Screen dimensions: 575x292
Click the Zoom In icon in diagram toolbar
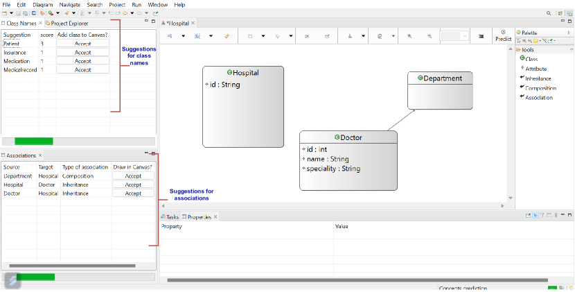(409, 36)
